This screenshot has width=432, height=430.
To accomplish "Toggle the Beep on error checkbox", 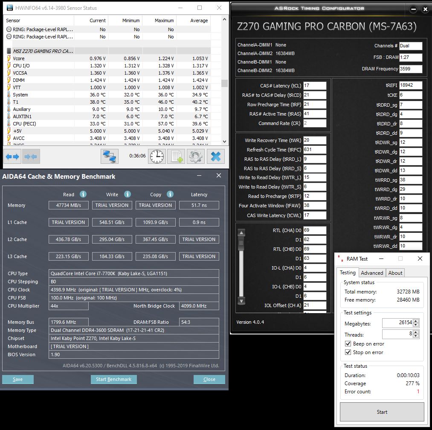I will [x=348, y=344].
